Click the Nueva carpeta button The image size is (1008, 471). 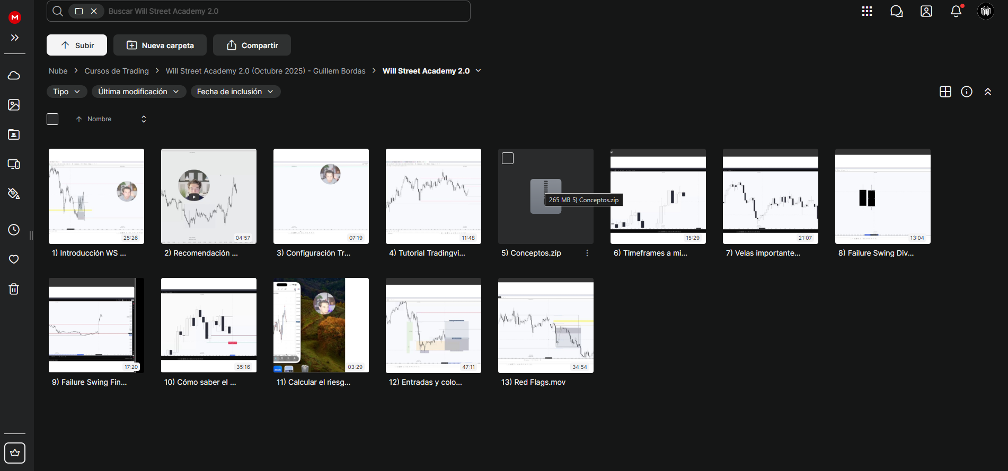[160, 45]
